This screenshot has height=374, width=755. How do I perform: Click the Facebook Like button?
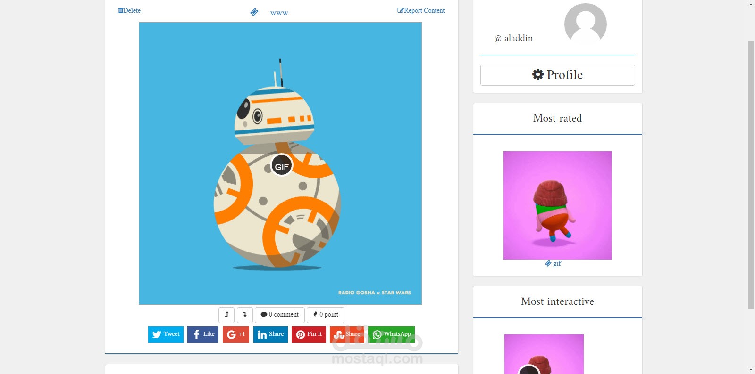[x=203, y=334]
